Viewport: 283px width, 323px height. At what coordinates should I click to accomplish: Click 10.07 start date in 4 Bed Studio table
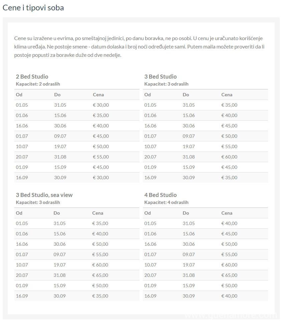click(150, 265)
